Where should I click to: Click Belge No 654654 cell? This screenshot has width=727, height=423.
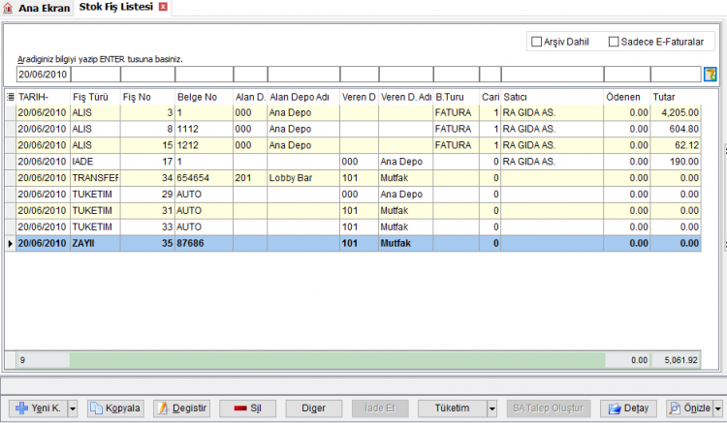(204, 178)
